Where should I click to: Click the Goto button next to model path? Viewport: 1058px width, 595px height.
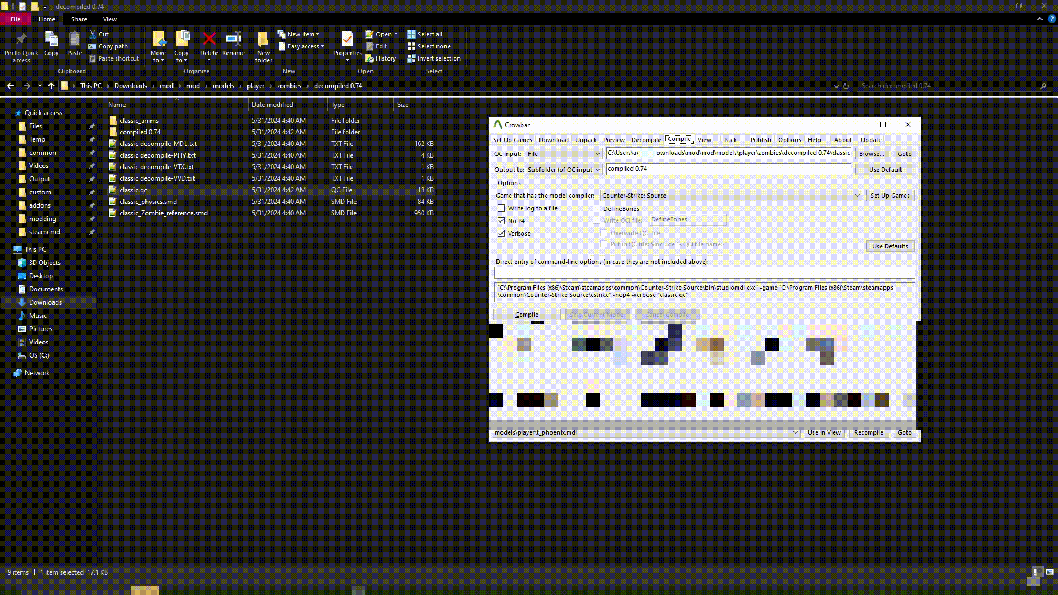coord(905,432)
